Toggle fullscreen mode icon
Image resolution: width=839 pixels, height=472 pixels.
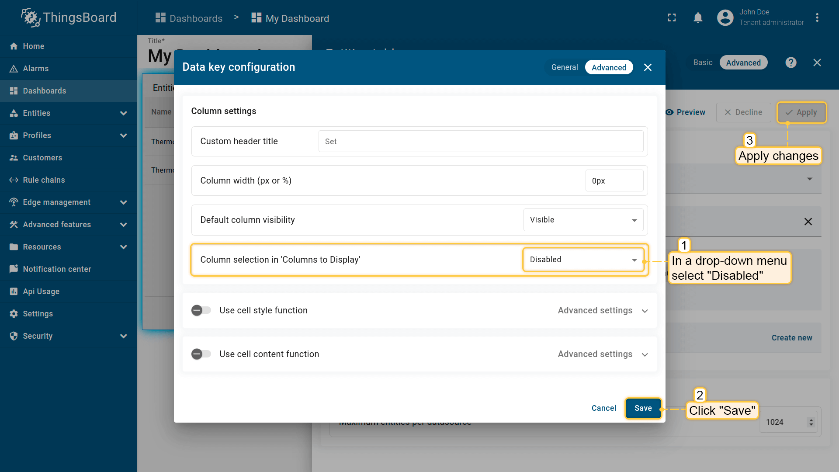pyautogui.click(x=672, y=18)
